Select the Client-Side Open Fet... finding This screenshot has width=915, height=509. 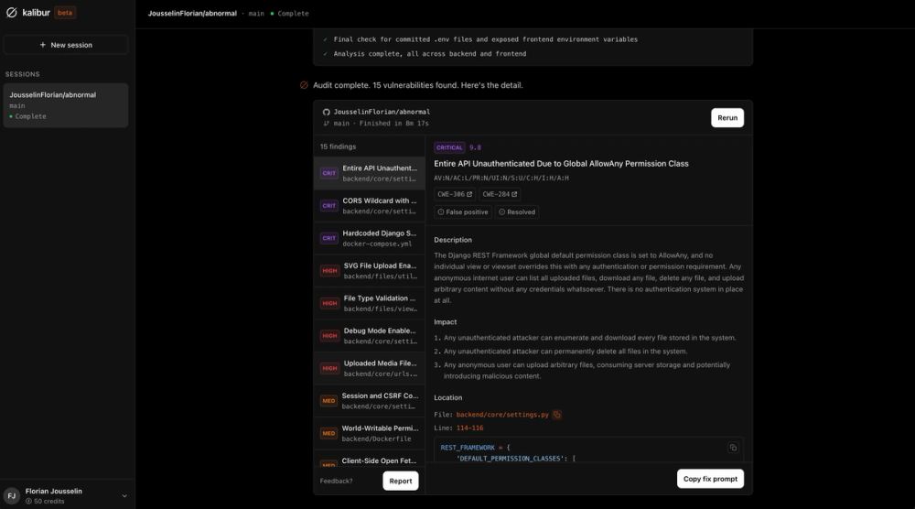[370, 460]
